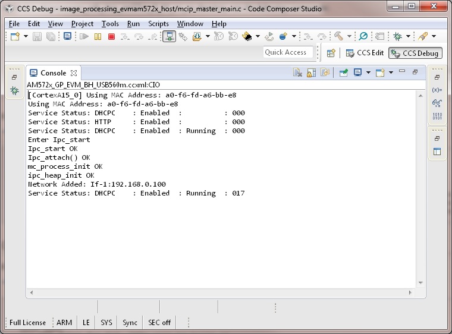Viewport: 452px width, 334px height.
Task: Click the console vertical scrollbar up arrow
Action: point(420,95)
